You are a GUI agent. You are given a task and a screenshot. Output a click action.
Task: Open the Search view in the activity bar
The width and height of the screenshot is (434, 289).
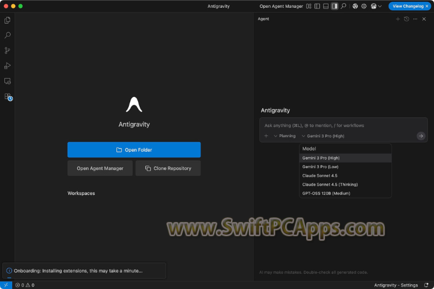click(7, 35)
